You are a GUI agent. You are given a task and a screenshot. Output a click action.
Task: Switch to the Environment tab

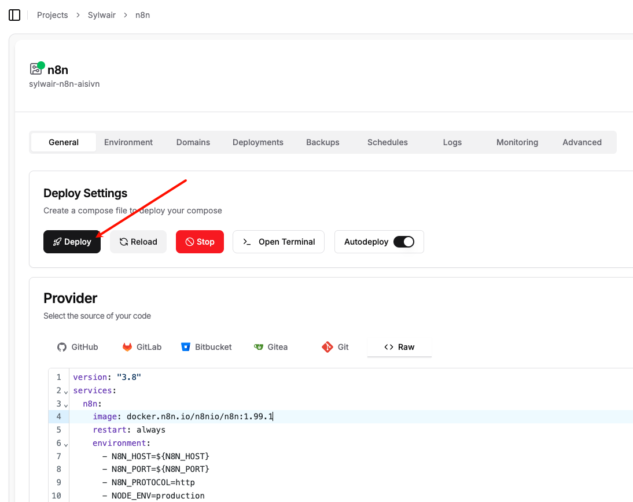coord(128,142)
